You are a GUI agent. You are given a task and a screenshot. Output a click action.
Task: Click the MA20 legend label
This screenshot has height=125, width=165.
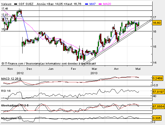(x=107, y=4)
